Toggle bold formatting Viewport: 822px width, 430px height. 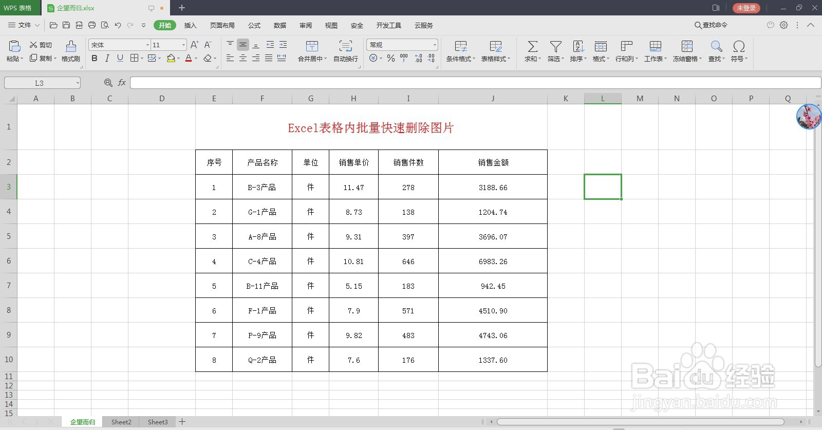point(95,58)
